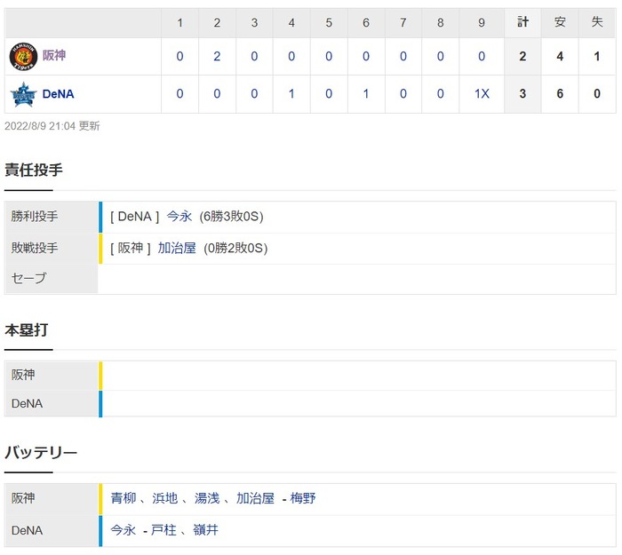The image size is (622, 555).
Task: Click 阪神's 2nd inning score of 2
Action: point(217,56)
